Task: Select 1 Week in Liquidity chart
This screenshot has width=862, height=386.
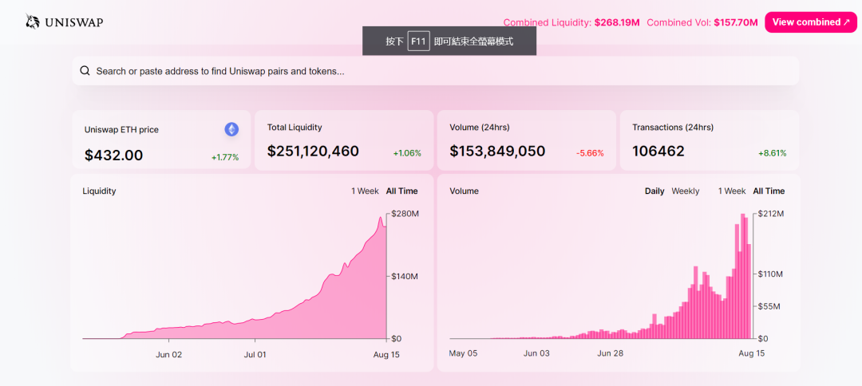Action: pos(365,191)
